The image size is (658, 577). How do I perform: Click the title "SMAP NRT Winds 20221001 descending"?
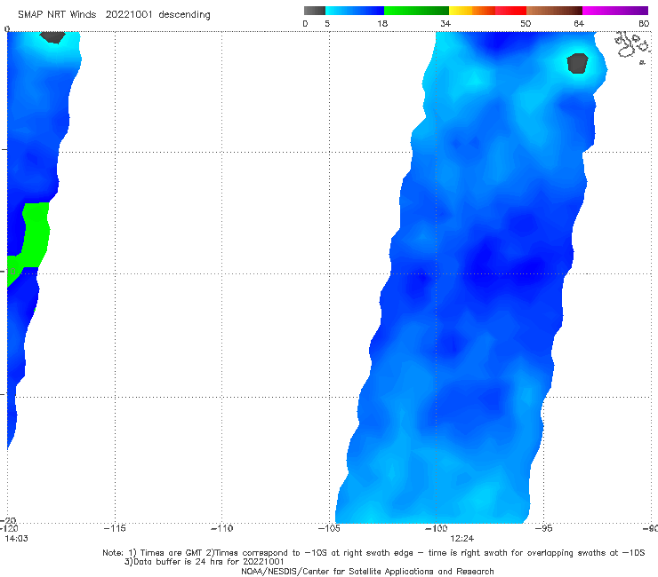coord(114,14)
